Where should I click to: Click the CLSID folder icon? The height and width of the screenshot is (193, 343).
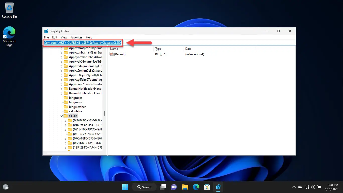(66, 116)
